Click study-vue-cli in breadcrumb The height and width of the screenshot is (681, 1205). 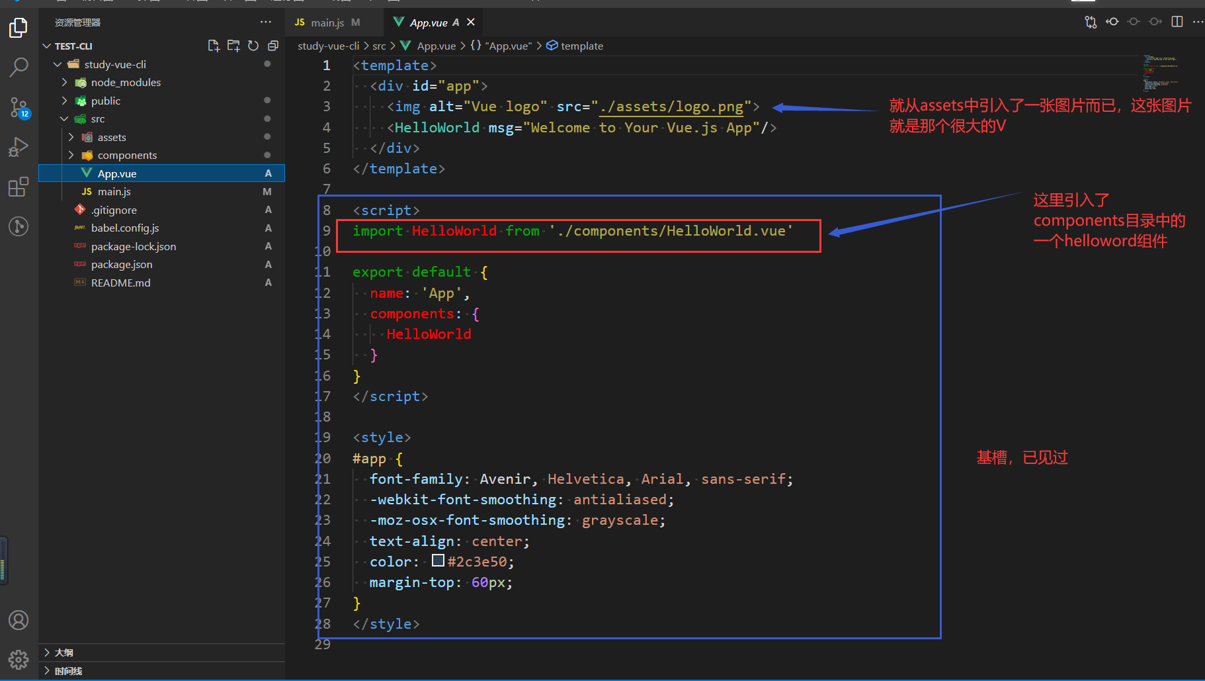(x=329, y=46)
